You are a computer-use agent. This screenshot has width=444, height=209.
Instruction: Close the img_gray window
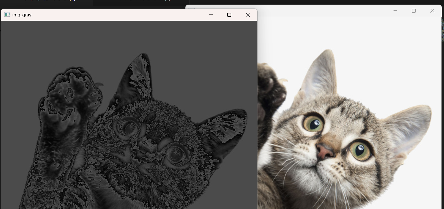pyautogui.click(x=248, y=15)
